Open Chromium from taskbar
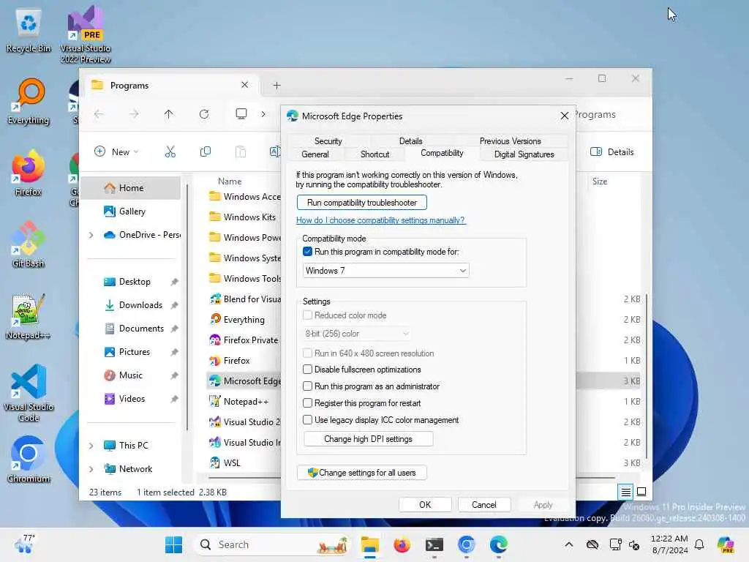 (x=466, y=544)
